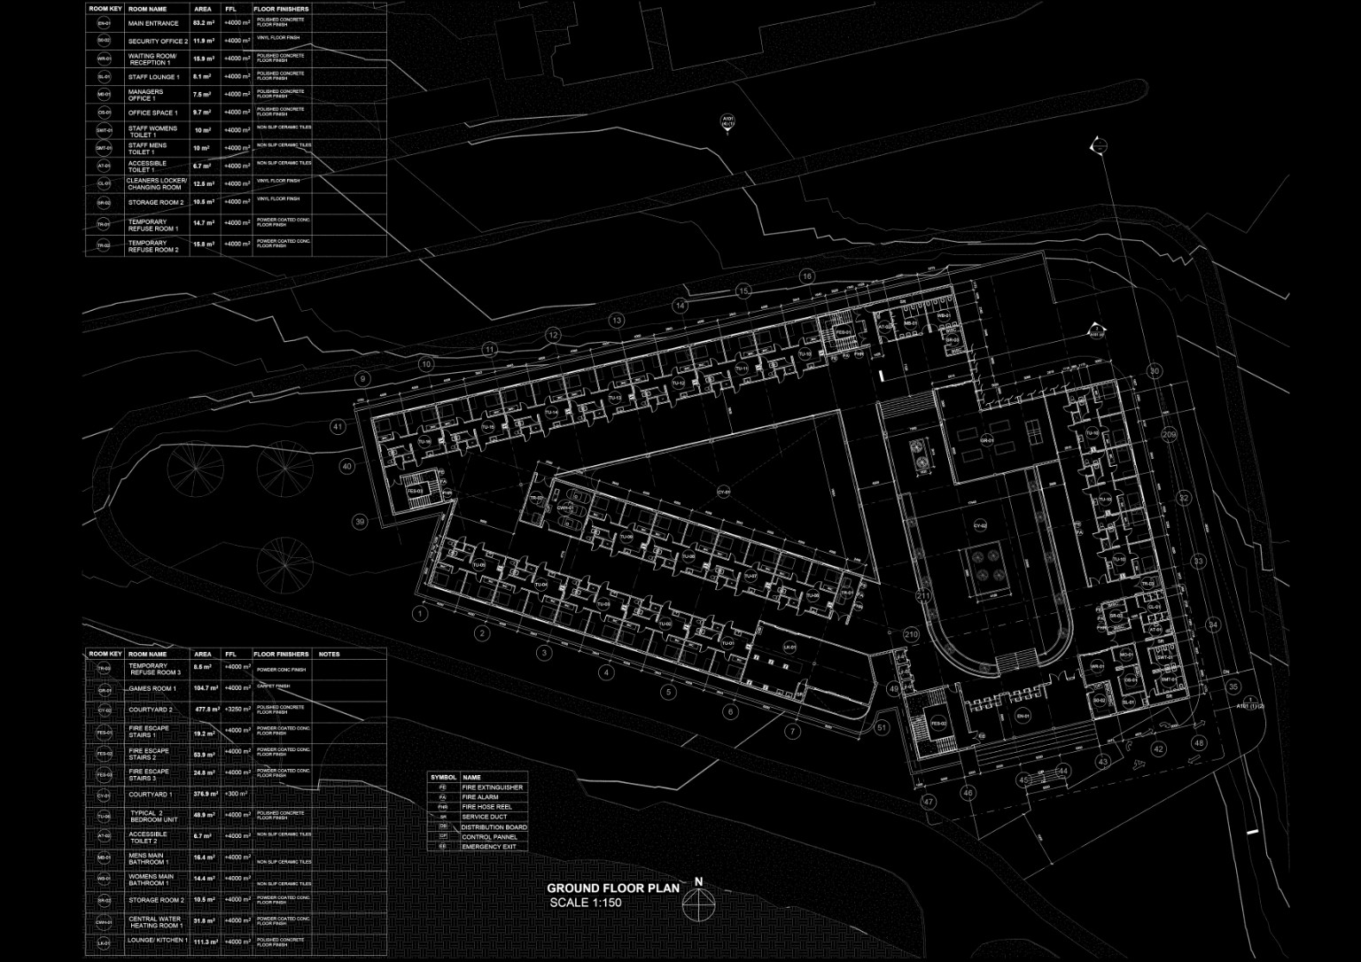This screenshot has height=962, width=1361.
Task: Click FIRE ALARM in the symbol legend
Action: click(x=479, y=797)
